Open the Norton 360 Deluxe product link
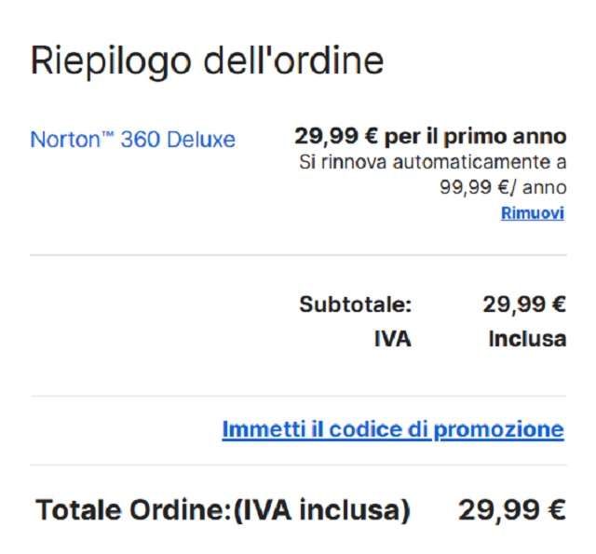This screenshot has width=596, height=554. [x=132, y=140]
